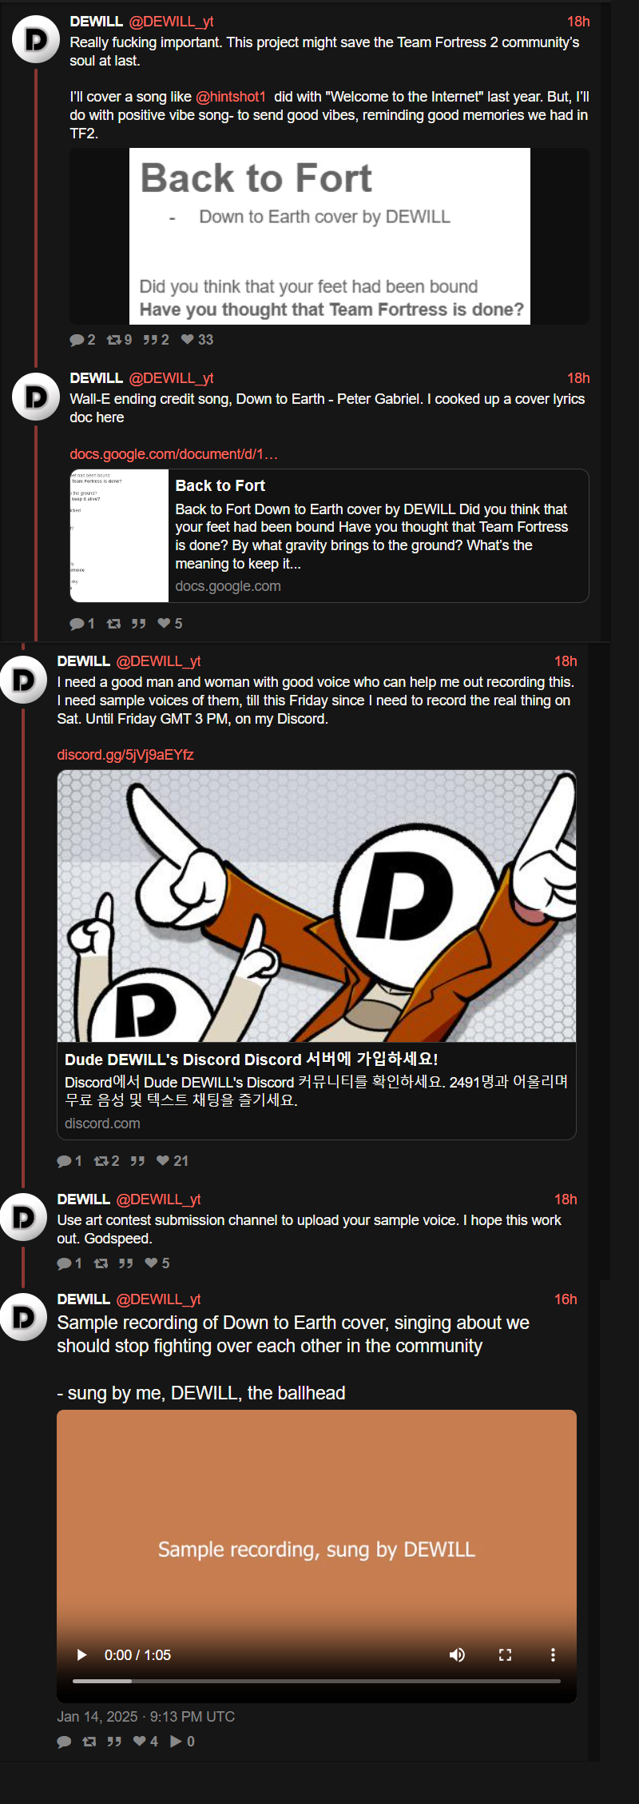
Task: Click the video progress bar
Action: point(316,1681)
